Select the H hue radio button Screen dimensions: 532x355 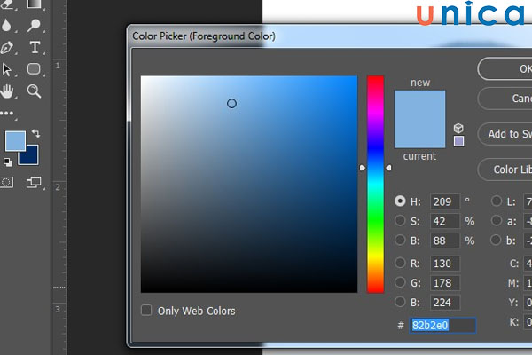point(400,201)
